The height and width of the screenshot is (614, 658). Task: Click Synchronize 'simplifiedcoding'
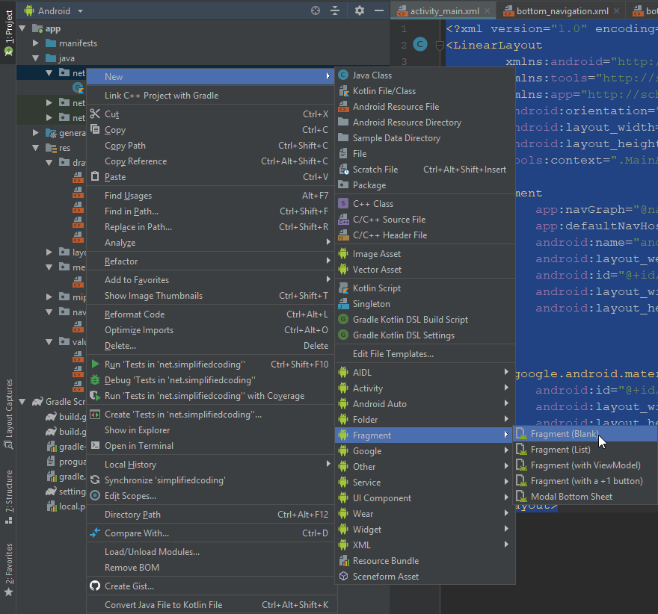(211, 480)
